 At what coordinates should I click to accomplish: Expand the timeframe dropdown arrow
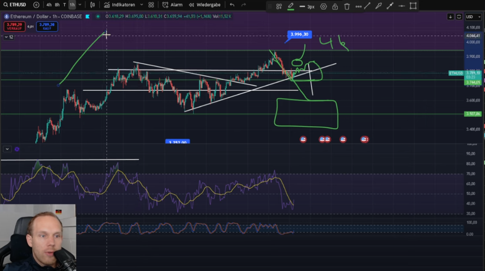(x=80, y=5)
